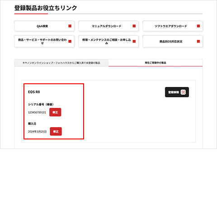Click the 購入日 label
The image size is (217, 201).
click(32, 124)
